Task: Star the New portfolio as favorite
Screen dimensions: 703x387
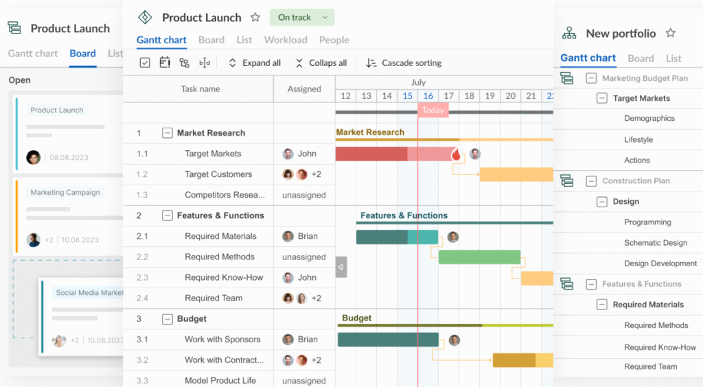Action: pos(671,33)
